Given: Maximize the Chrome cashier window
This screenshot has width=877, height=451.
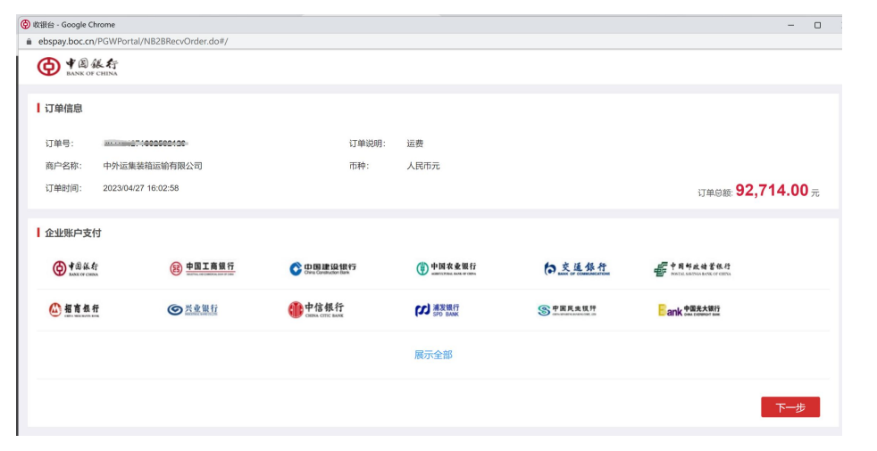Looking at the screenshot, I should (x=818, y=25).
